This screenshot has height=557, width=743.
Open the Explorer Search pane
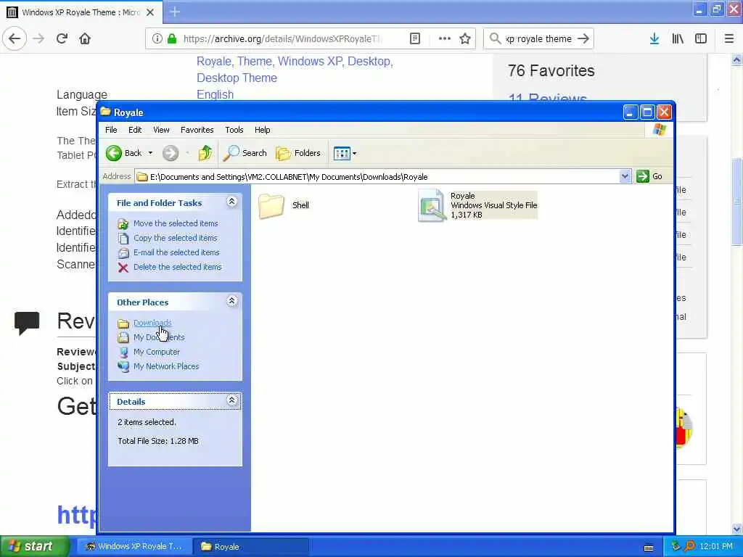(245, 153)
